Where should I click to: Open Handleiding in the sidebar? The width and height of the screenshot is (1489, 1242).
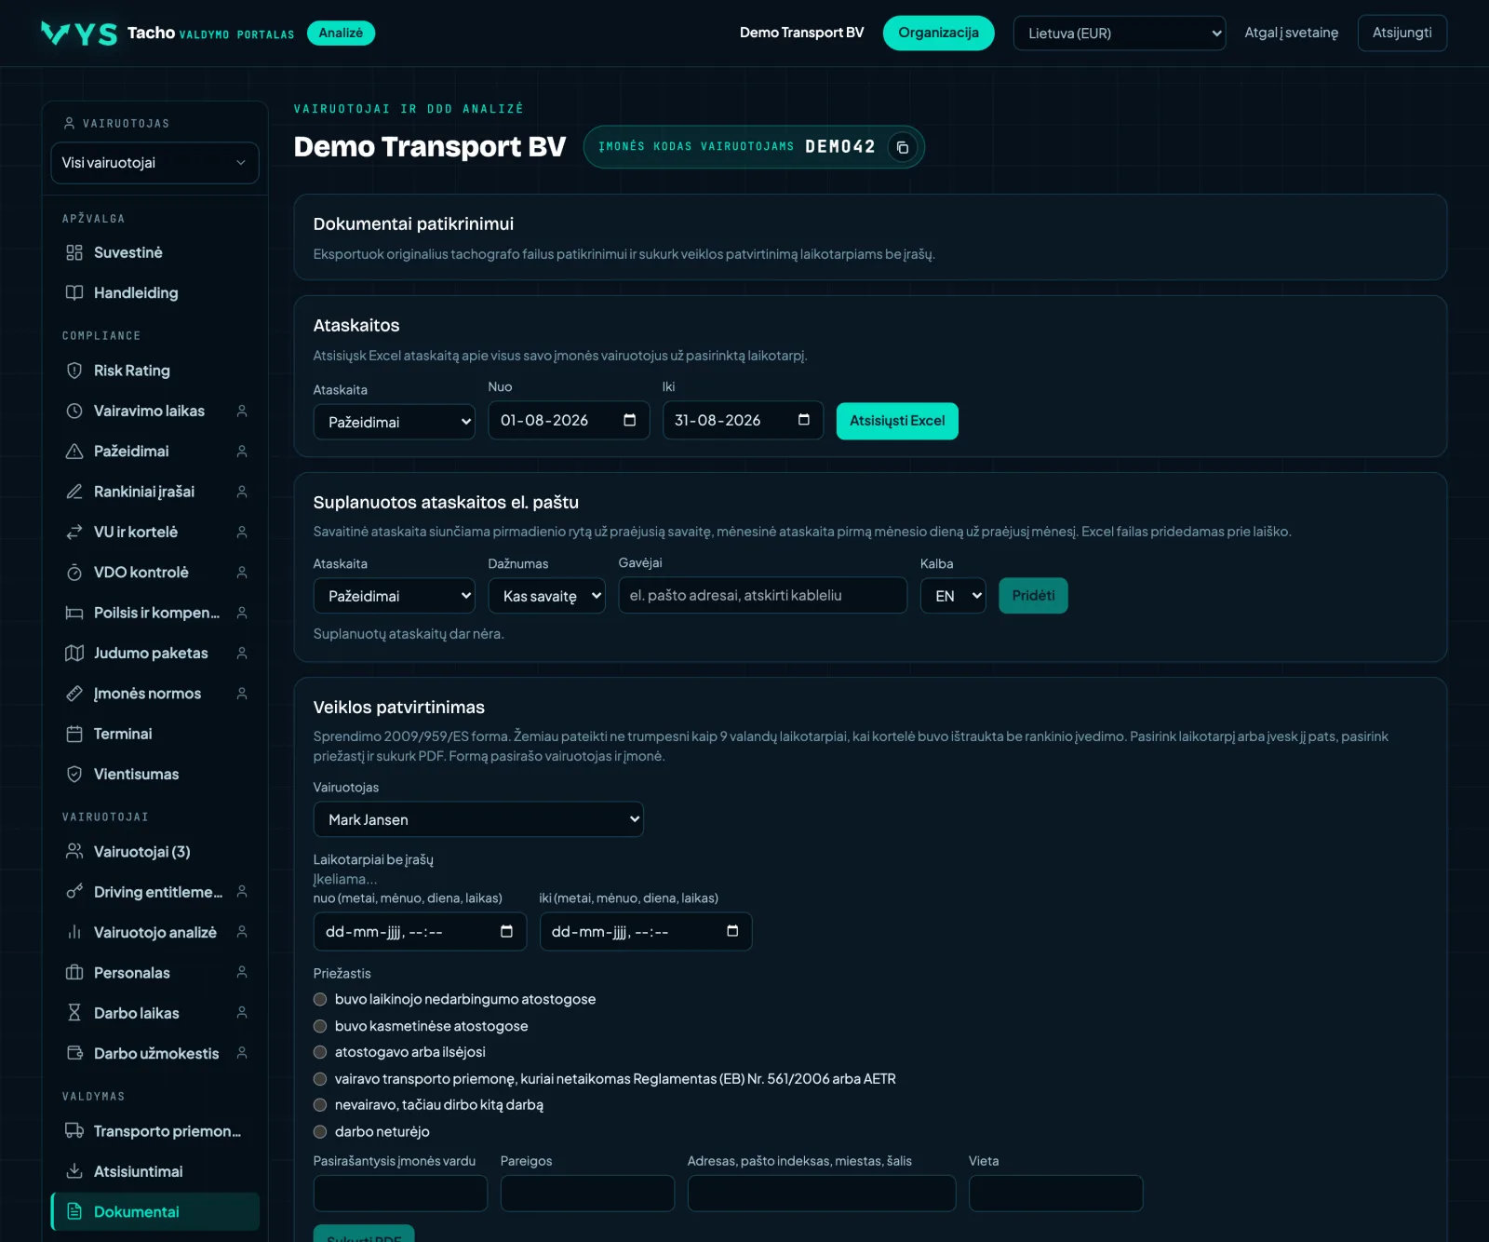click(x=154, y=293)
